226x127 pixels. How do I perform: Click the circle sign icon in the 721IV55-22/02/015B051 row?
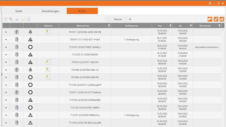[30, 47]
